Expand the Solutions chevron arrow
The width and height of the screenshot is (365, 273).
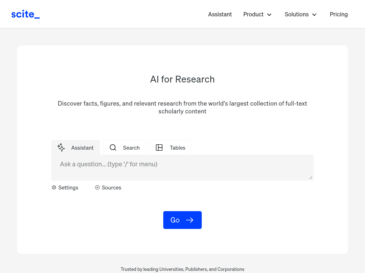click(314, 15)
